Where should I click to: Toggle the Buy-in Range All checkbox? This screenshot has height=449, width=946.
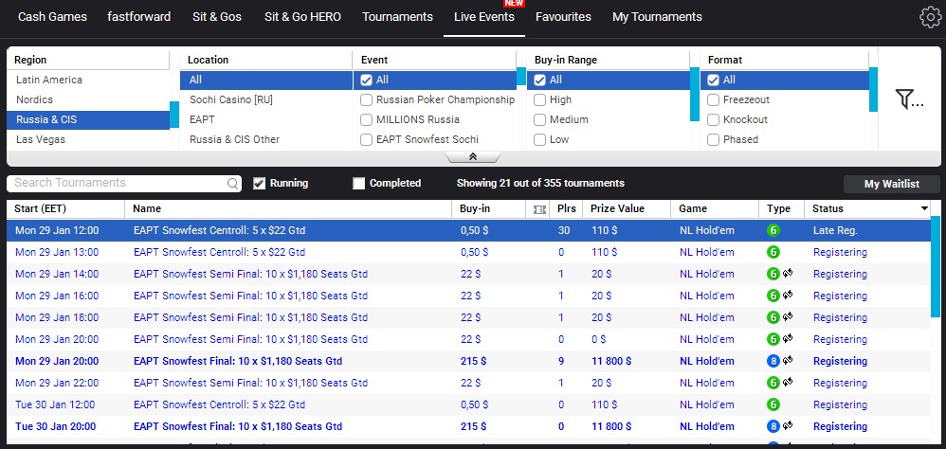coord(540,80)
